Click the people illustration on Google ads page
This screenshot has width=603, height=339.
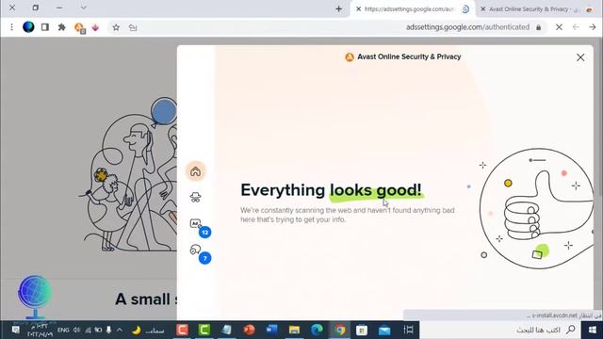(x=129, y=175)
